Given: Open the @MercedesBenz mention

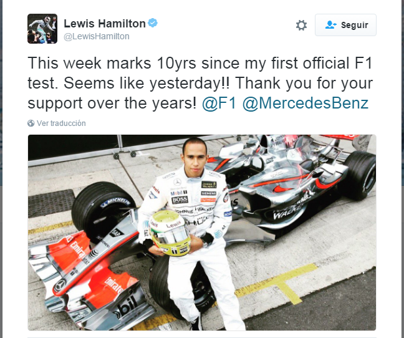Looking at the screenshot, I should point(305,104).
